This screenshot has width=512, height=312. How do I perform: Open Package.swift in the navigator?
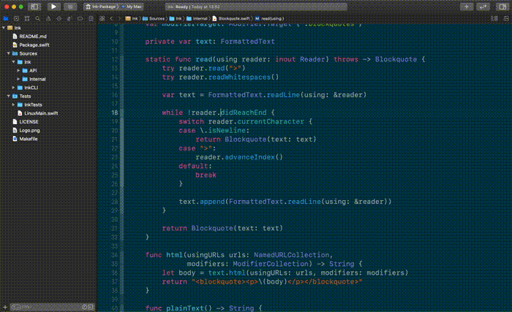coord(34,45)
